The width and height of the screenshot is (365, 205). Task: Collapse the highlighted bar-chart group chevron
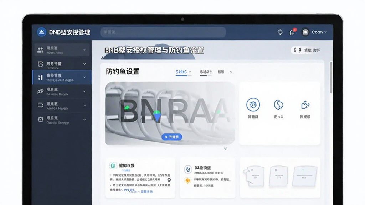84,77
